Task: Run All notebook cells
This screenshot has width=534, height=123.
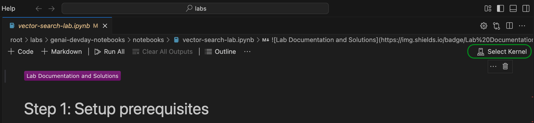Action: pos(110,52)
